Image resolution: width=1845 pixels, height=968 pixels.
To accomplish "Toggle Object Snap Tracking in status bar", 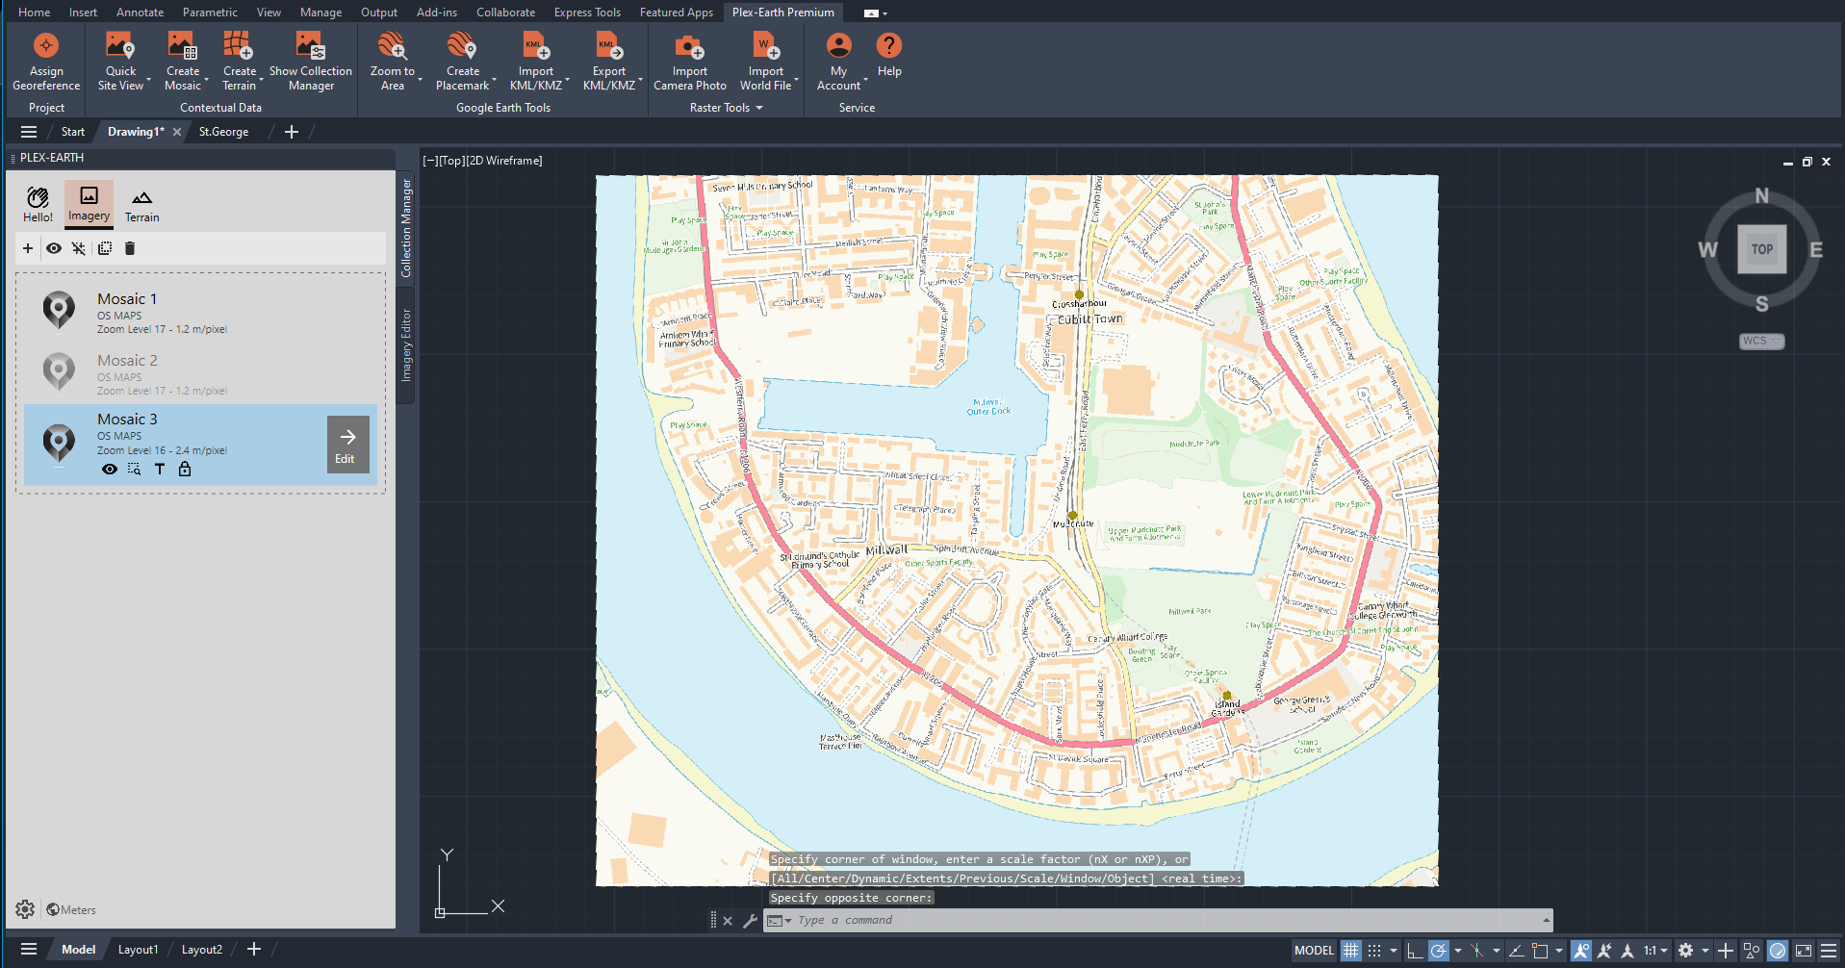I will [x=1516, y=951].
